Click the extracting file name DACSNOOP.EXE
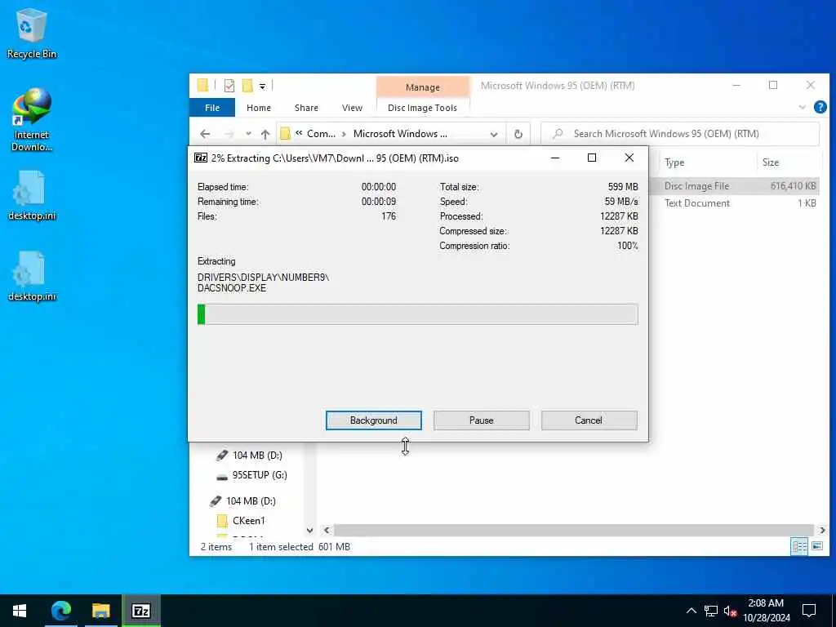Screen dimensions: 836x627 pyautogui.click(x=231, y=288)
